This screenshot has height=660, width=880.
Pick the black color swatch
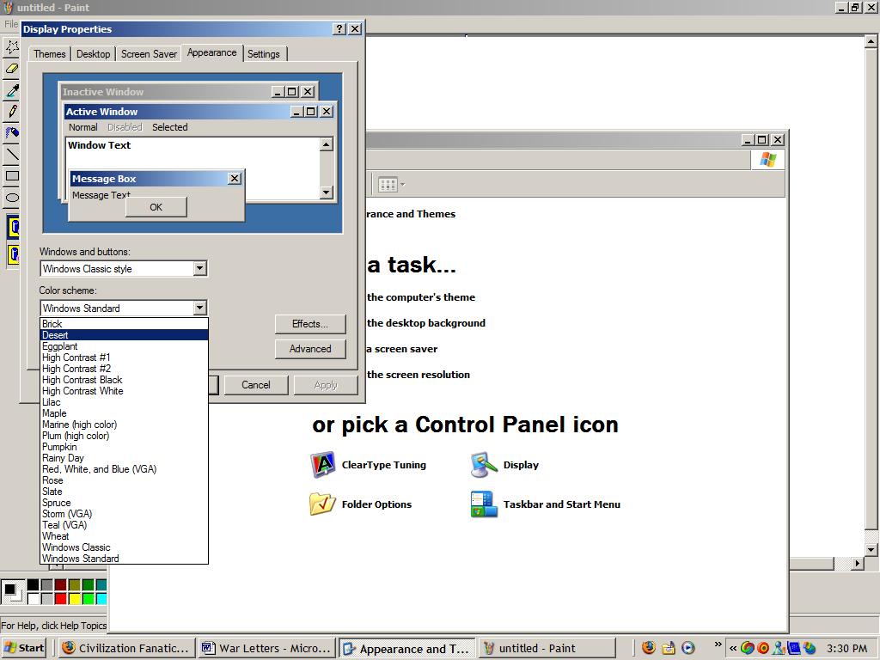pos(34,584)
